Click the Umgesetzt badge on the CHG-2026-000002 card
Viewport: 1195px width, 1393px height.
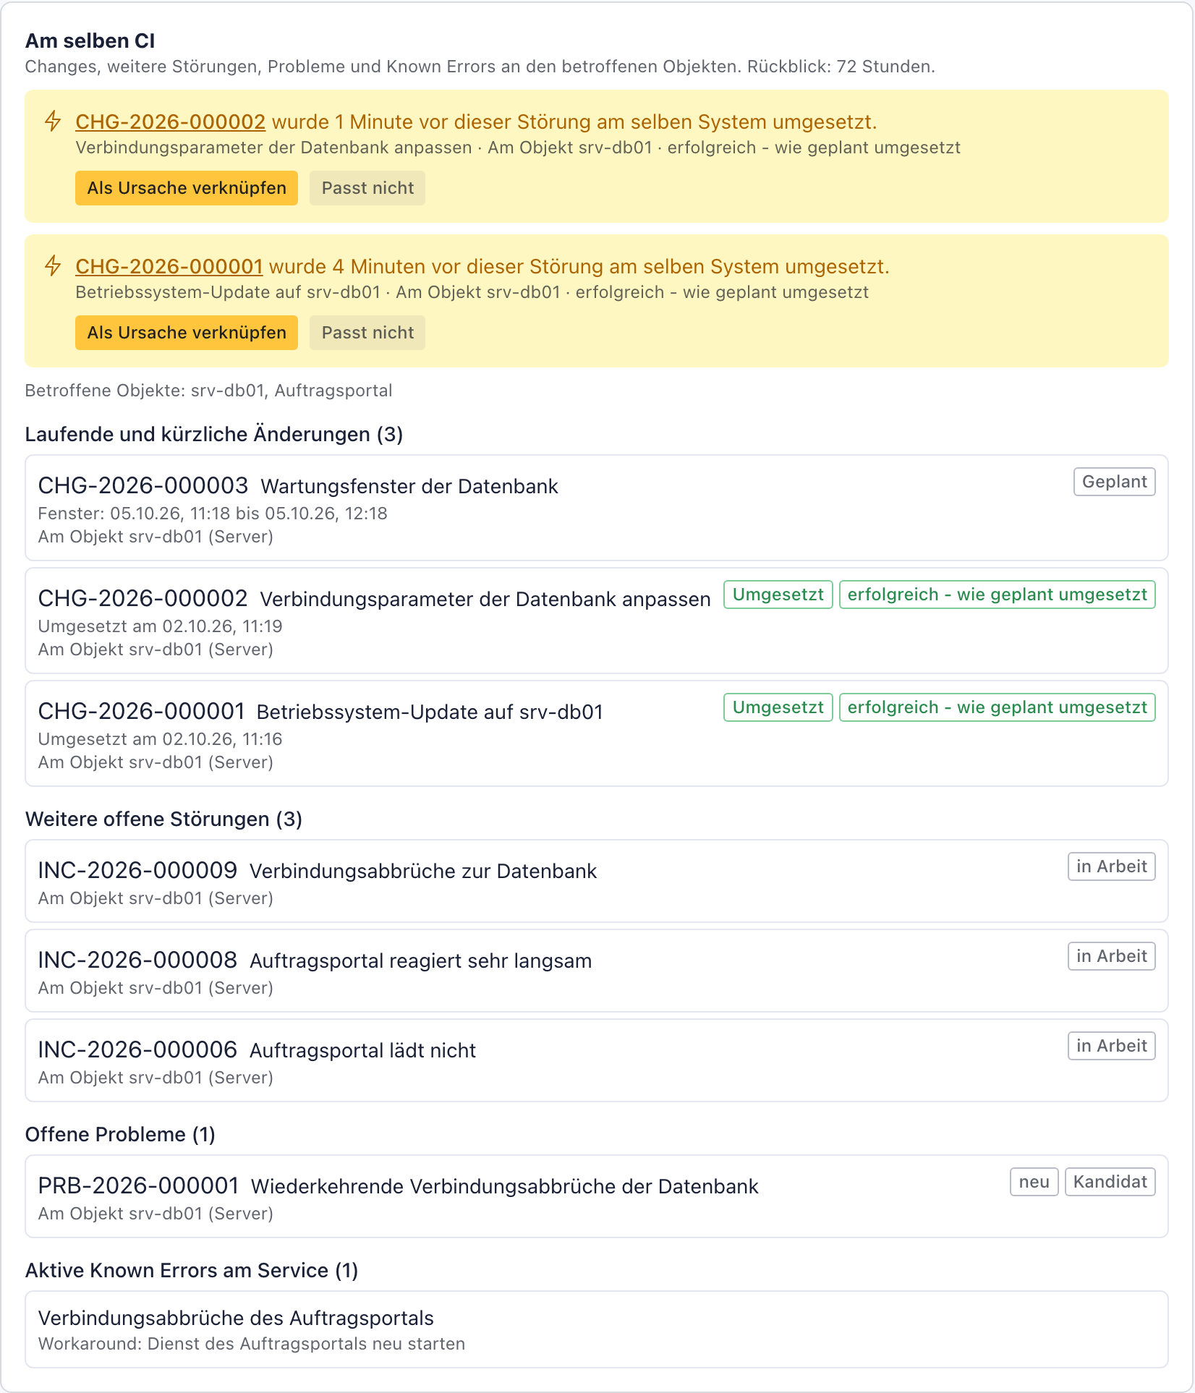[778, 595]
